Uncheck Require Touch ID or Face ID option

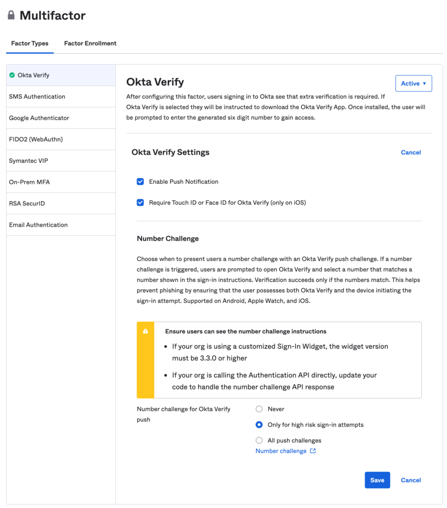[140, 202]
